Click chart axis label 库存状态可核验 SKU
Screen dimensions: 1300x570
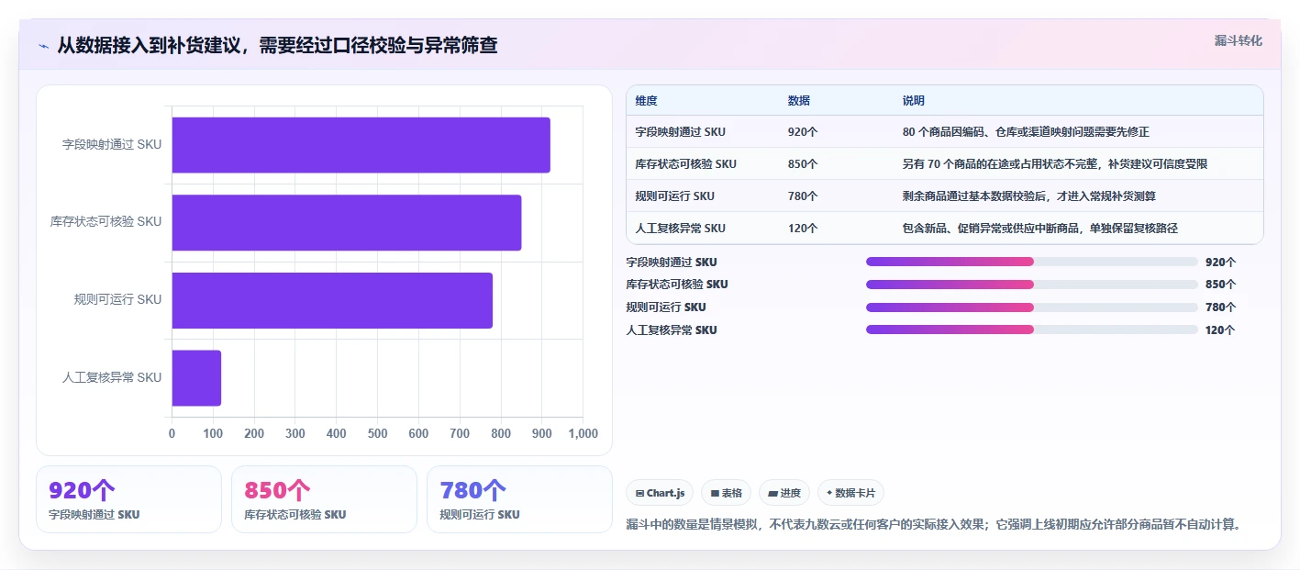(x=106, y=221)
